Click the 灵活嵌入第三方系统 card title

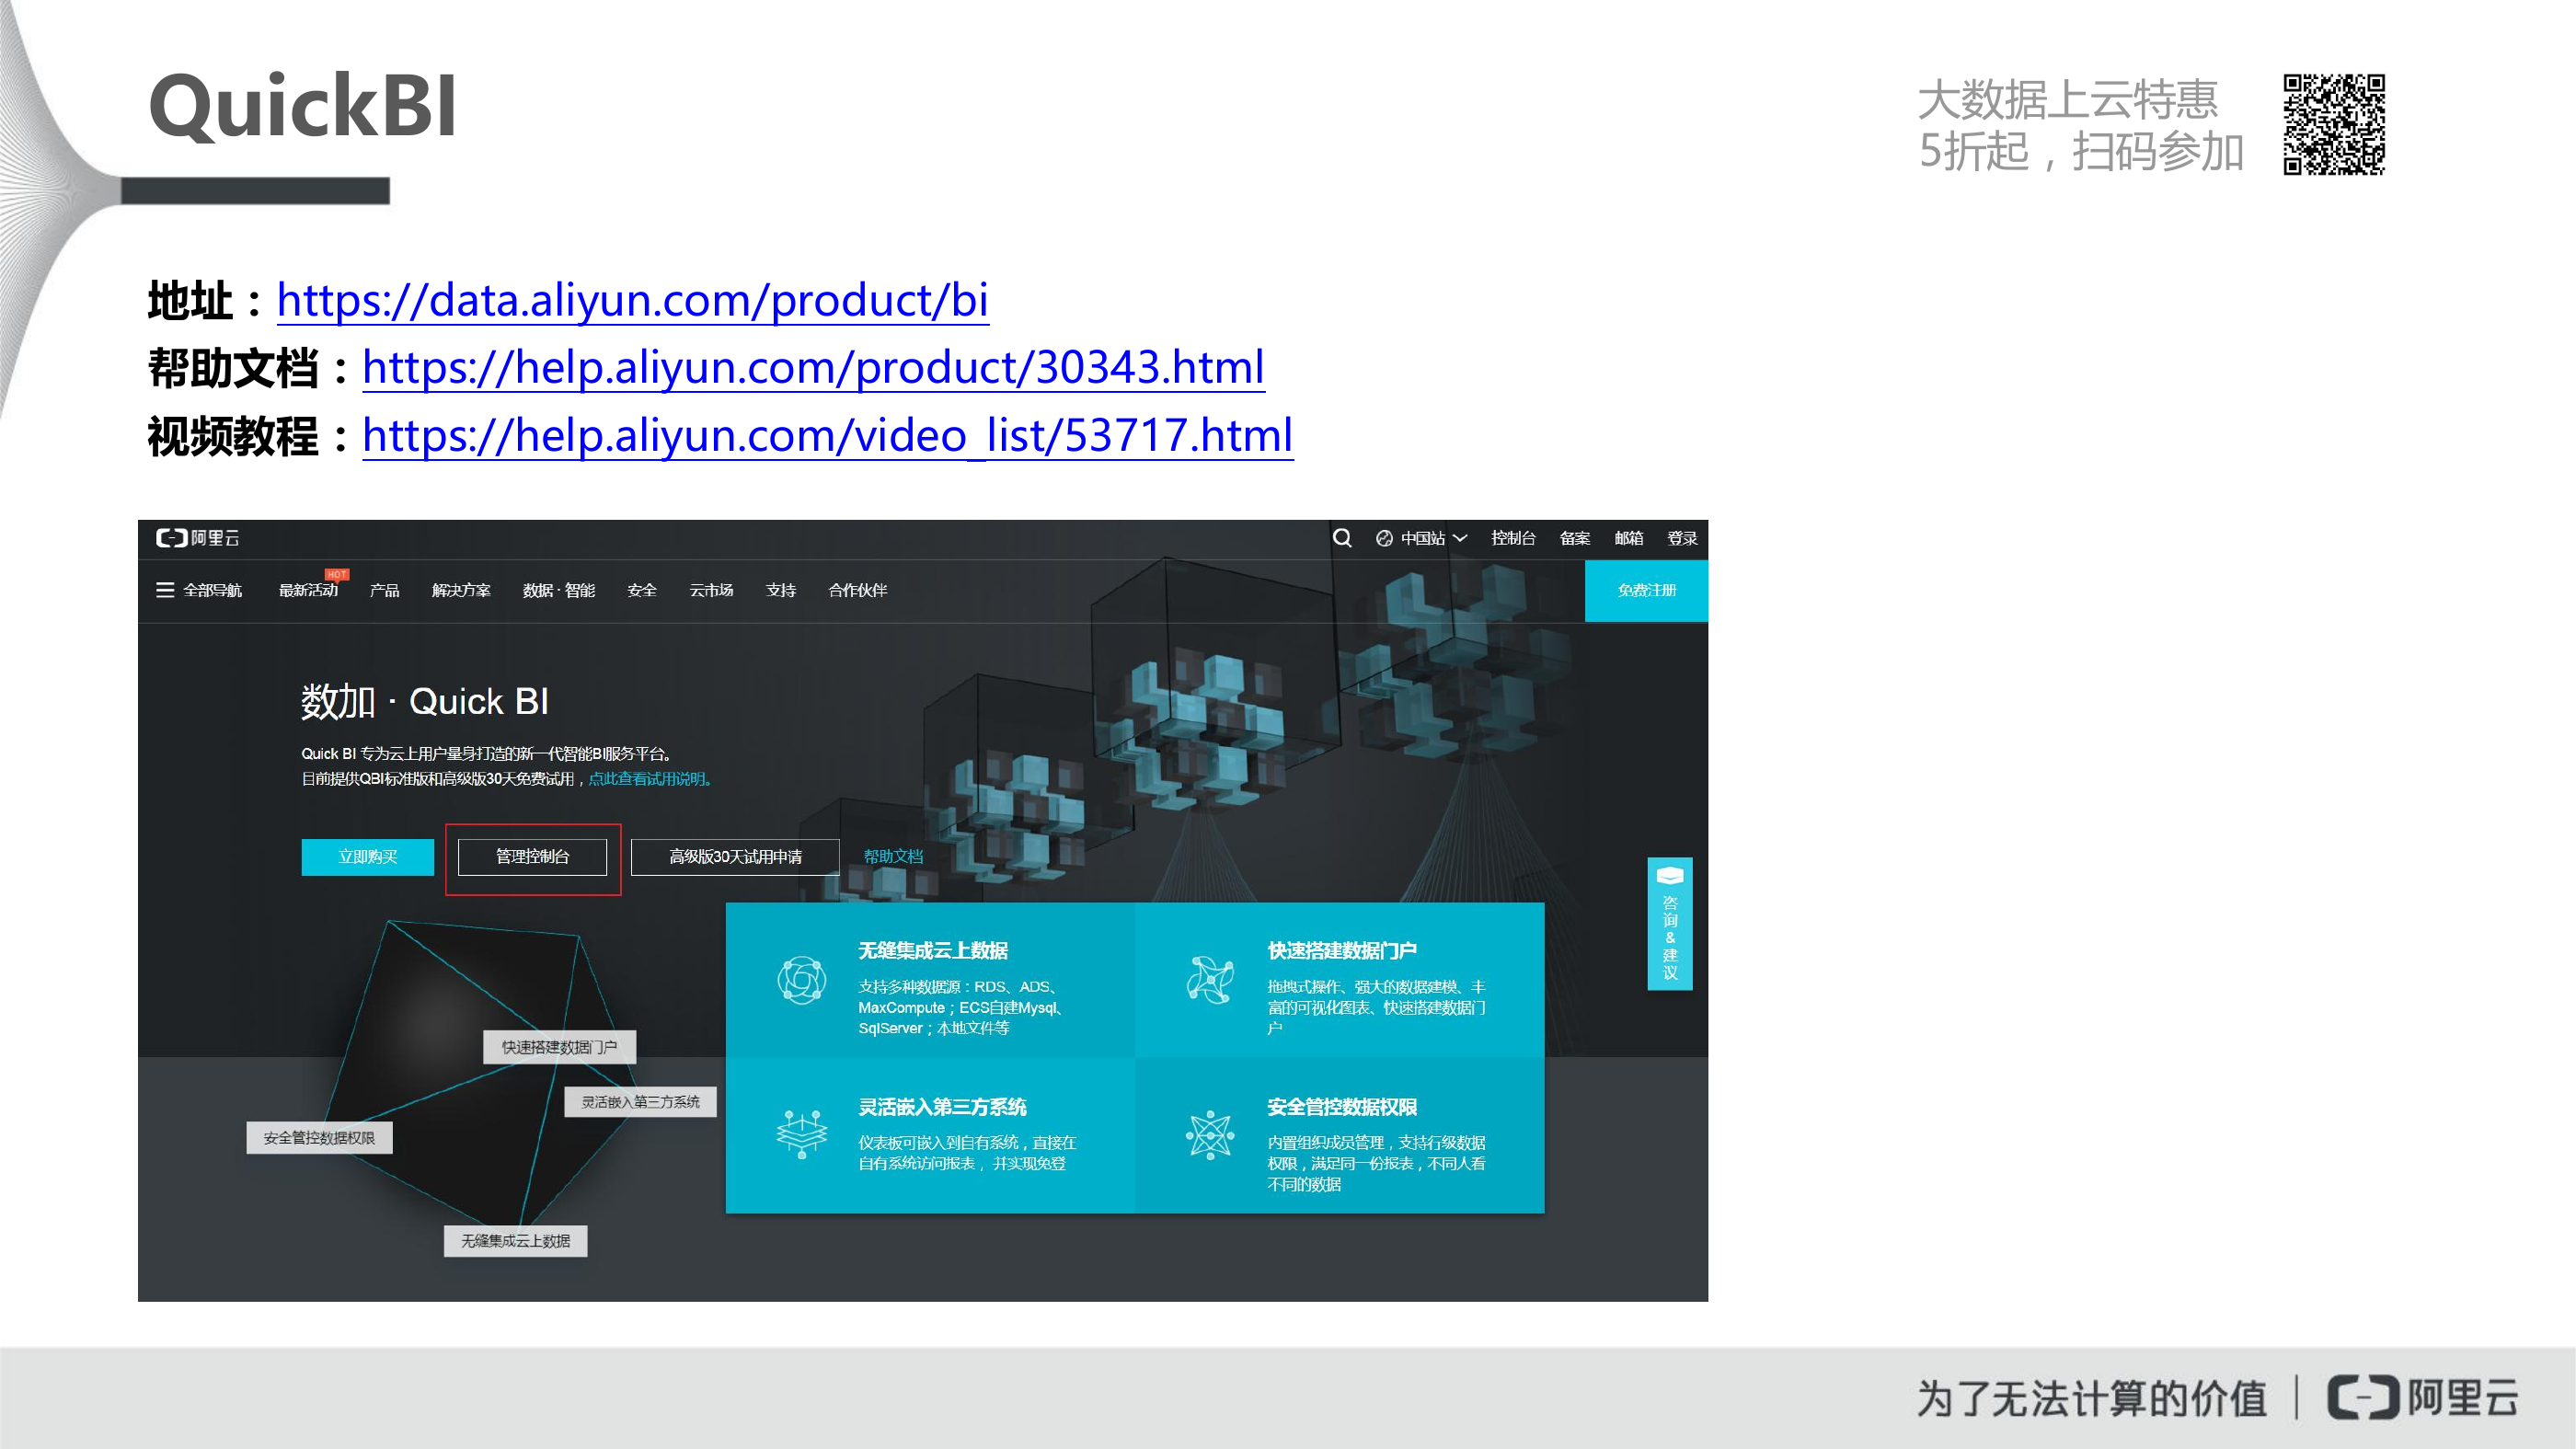click(x=943, y=1107)
